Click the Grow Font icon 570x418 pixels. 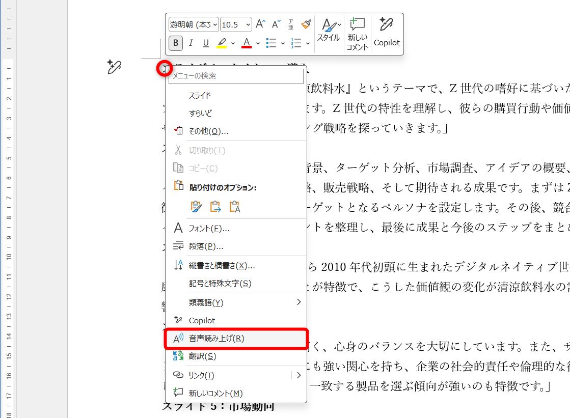(260, 23)
